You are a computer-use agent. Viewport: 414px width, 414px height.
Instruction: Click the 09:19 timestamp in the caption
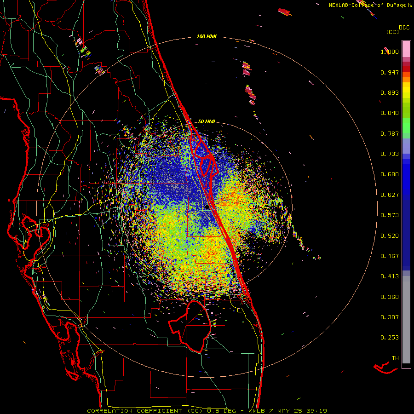316,411
